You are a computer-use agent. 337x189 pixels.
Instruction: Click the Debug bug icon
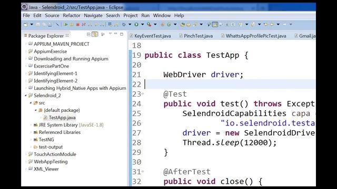pyautogui.click(x=124, y=25)
